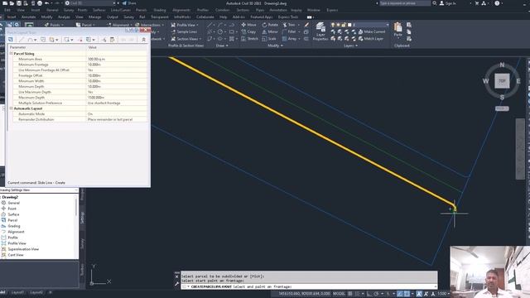
Task: Click the Minimum Area value cell
Action: tap(117, 59)
